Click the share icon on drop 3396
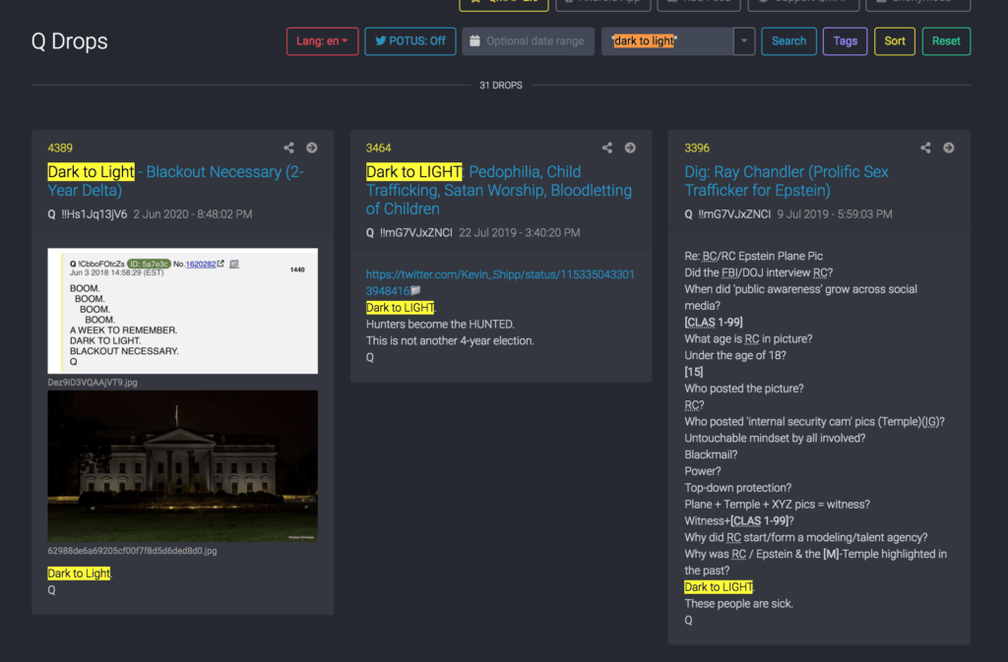Image resolution: width=1008 pixels, height=662 pixels. 925,149
